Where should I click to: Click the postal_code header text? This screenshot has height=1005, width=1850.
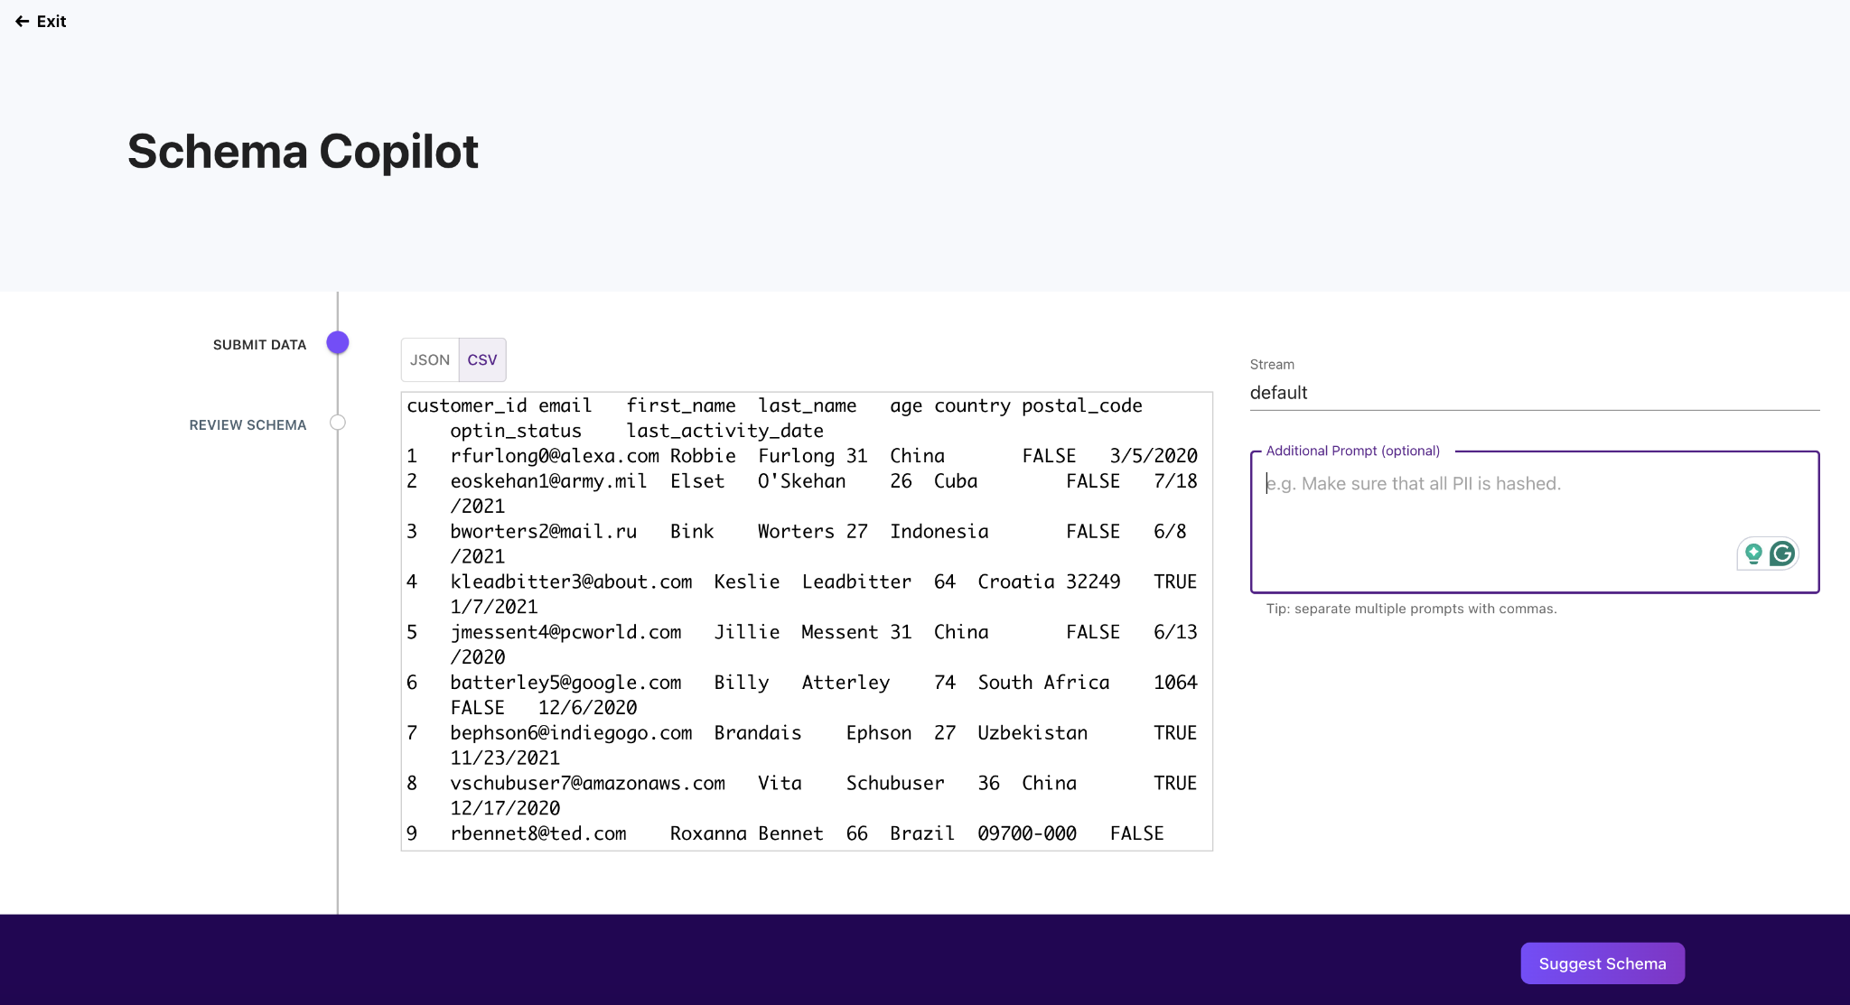pyautogui.click(x=1082, y=405)
